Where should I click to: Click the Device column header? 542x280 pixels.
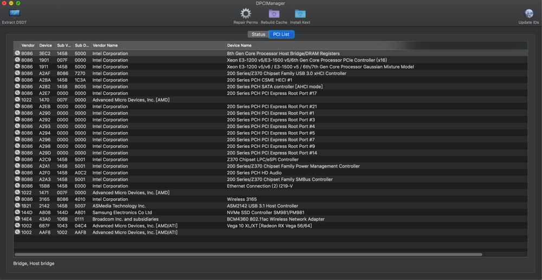click(46, 45)
